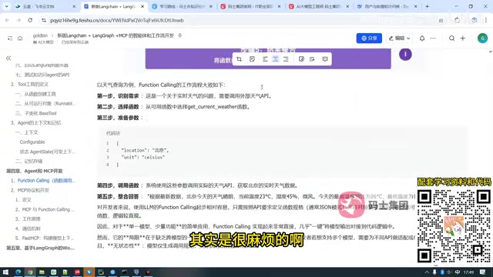Open the notifications bell
The height and width of the screenshot is (277, 493).
coord(422,38)
